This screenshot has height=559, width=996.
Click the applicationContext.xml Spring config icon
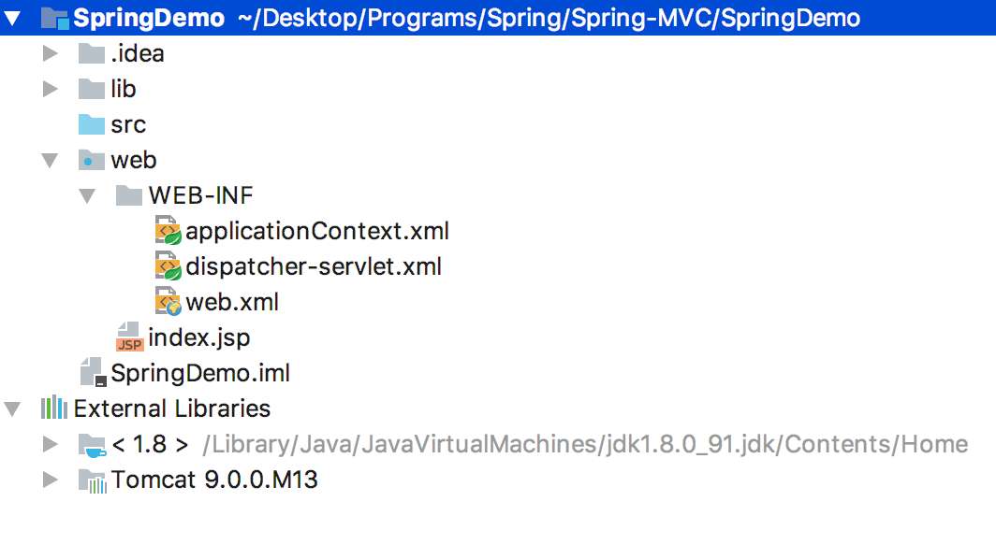click(x=168, y=231)
